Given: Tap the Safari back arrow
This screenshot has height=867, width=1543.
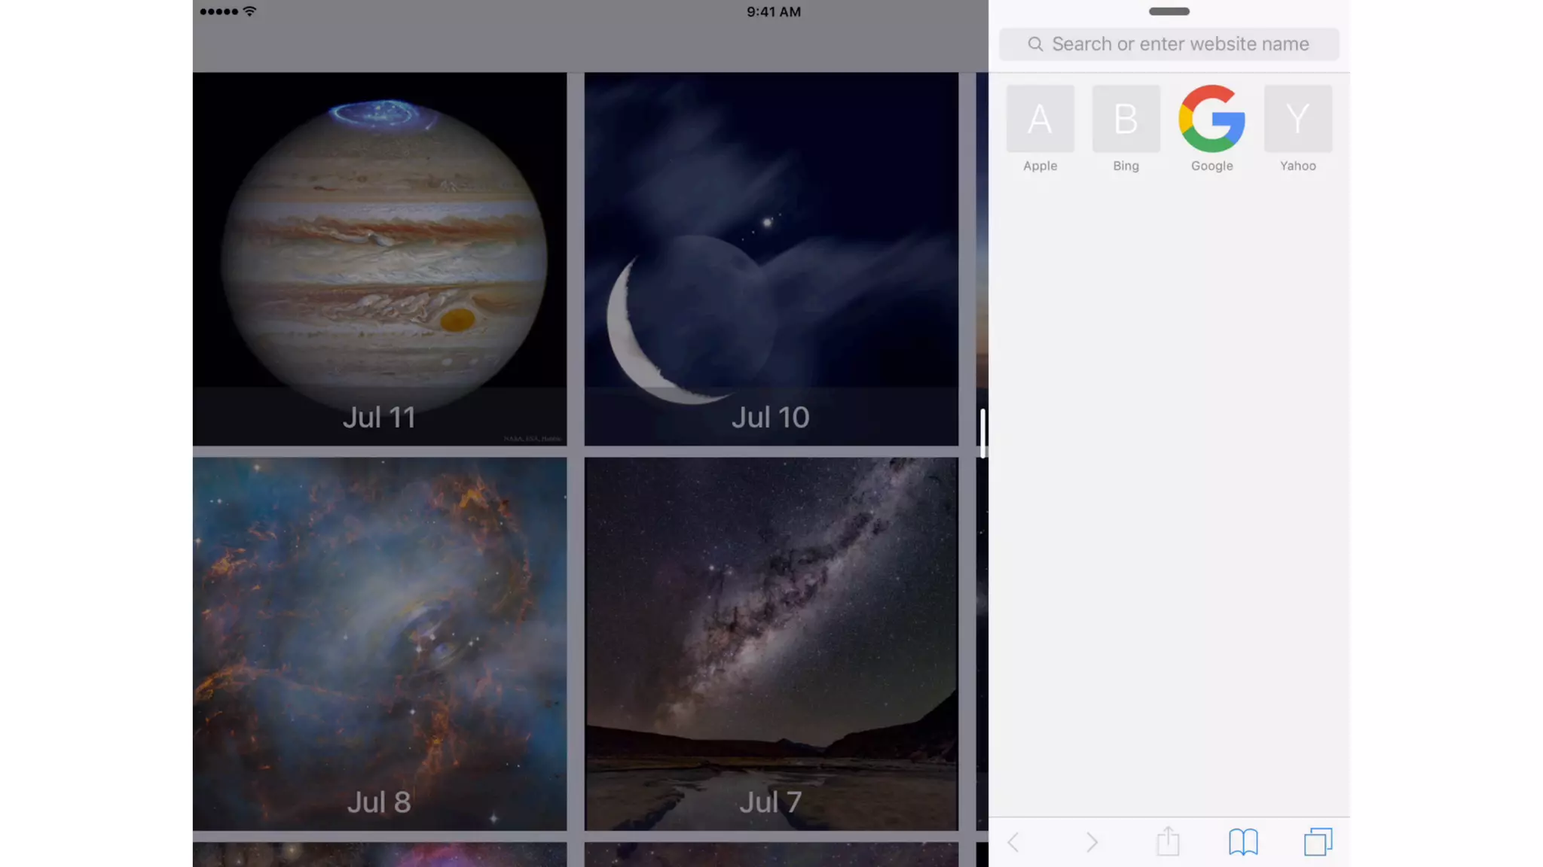Looking at the screenshot, I should [1013, 842].
